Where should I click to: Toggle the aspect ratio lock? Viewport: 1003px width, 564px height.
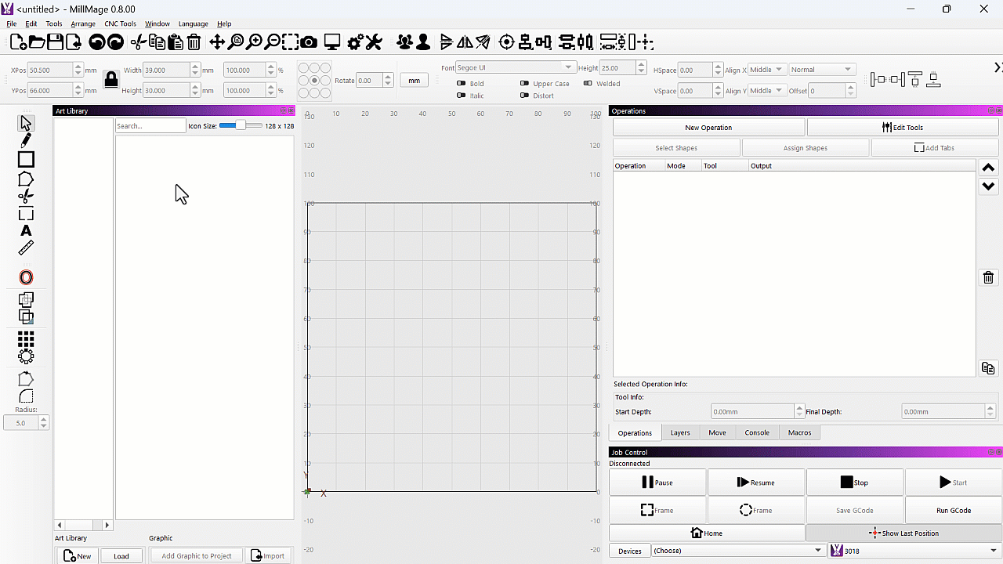tap(110, 80)
